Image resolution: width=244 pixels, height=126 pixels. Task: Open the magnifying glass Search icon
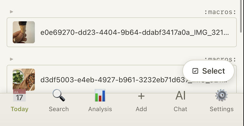[x=59, y=96]
